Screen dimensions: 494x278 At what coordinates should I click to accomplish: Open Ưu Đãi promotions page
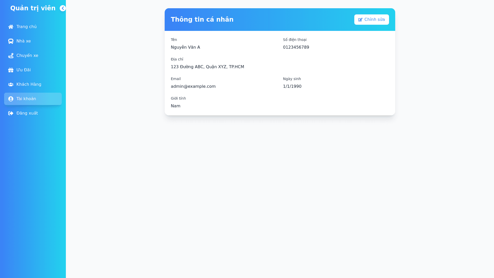24,70
